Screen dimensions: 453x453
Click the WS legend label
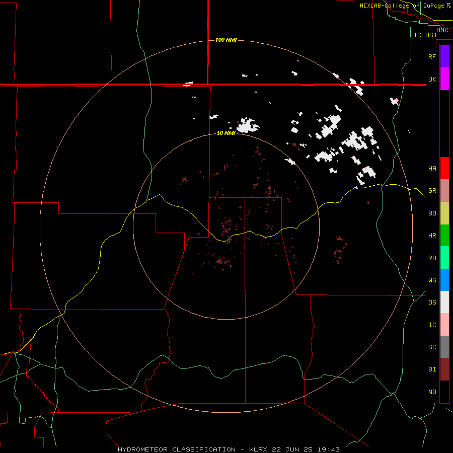[x=432, y=280]
